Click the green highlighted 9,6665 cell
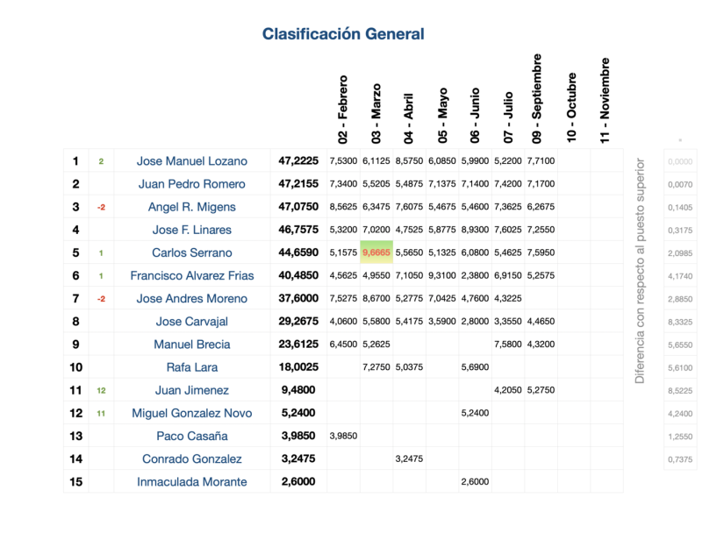Viewport: 724px width, 540px height. click(x=376, y=252)
